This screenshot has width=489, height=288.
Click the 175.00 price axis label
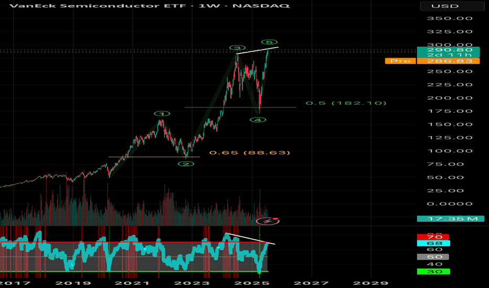450,111
